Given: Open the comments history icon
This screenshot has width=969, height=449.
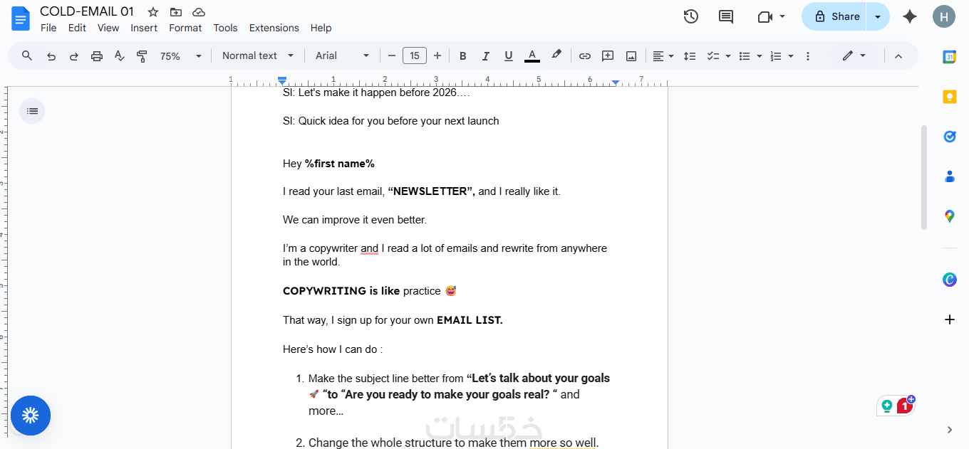Looking at the screenshot, I should pyautogui.click(x=726, y=16).
